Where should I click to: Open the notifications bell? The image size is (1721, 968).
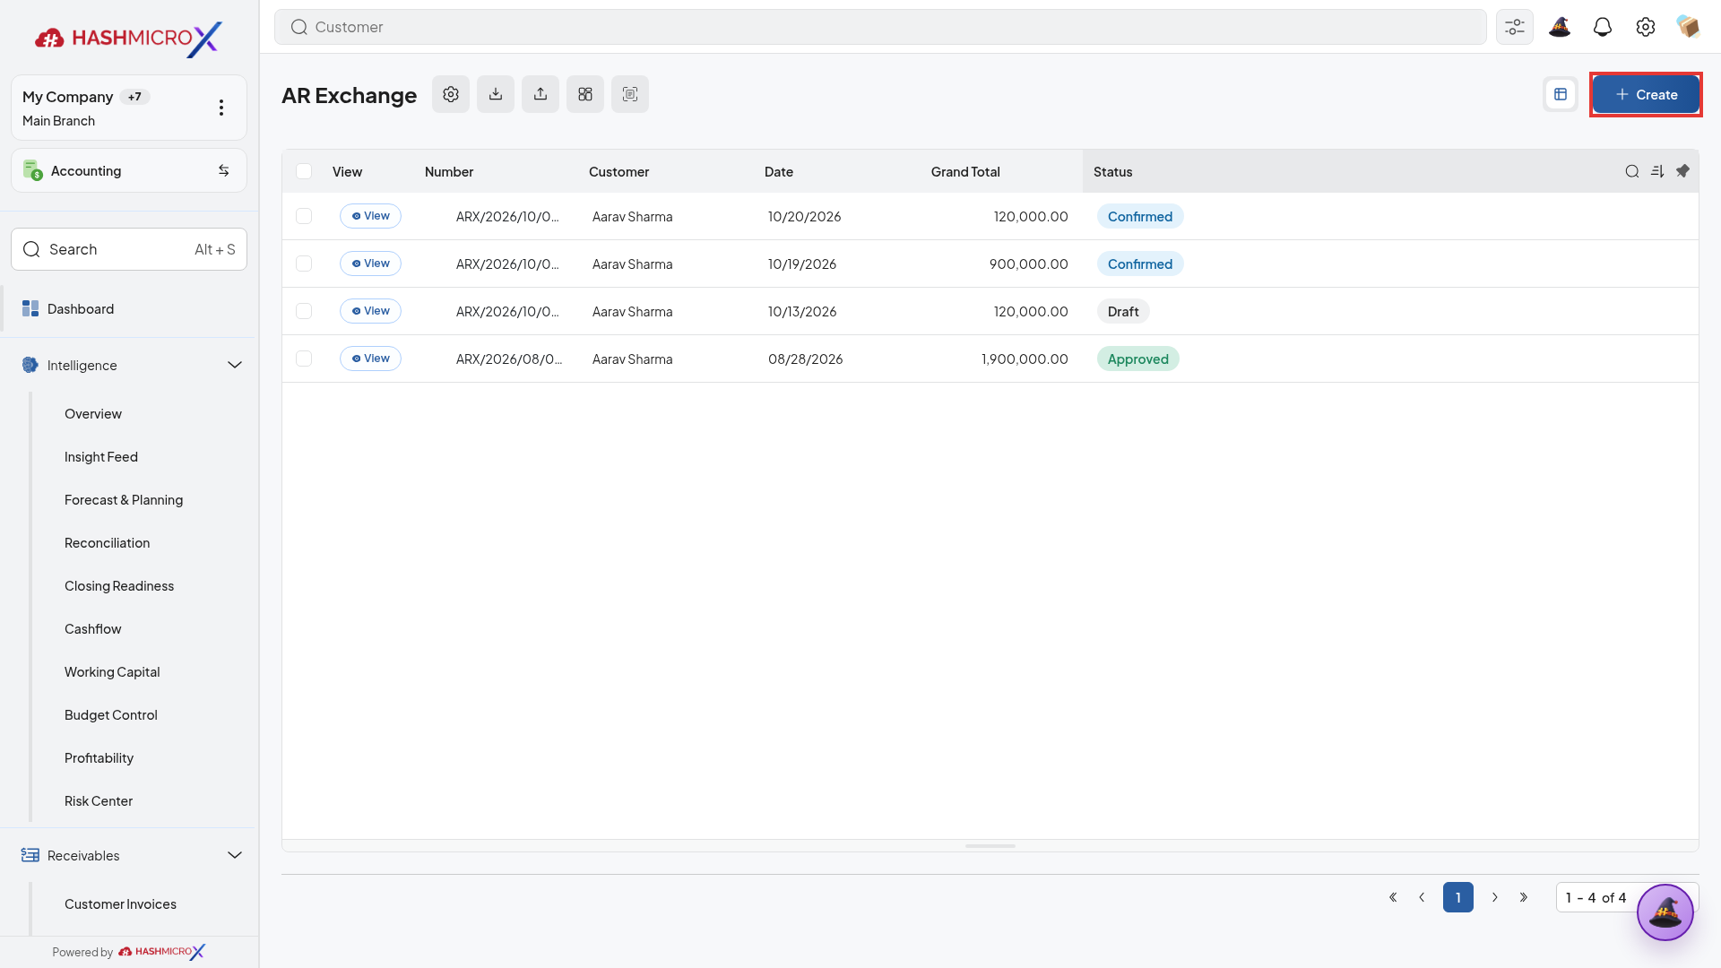(1603, 27)
